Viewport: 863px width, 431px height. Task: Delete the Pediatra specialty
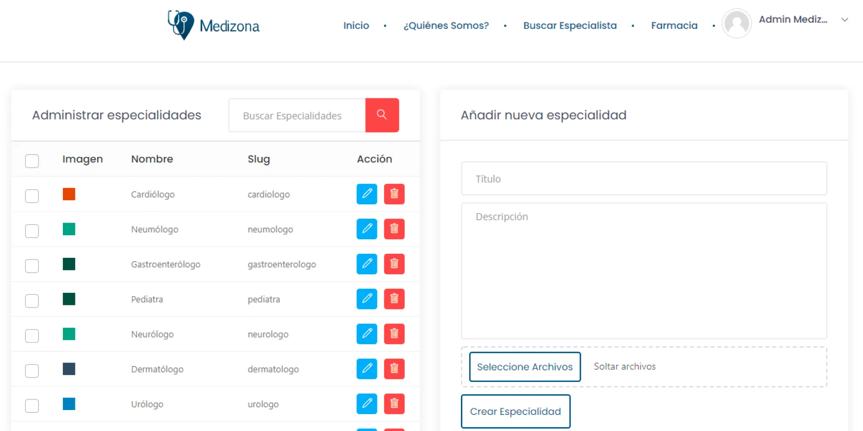click(x=394, y=299)
